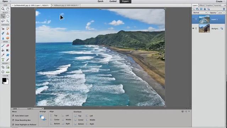
Task: Open the Graphics panel tab
Action: click(209, 6)
